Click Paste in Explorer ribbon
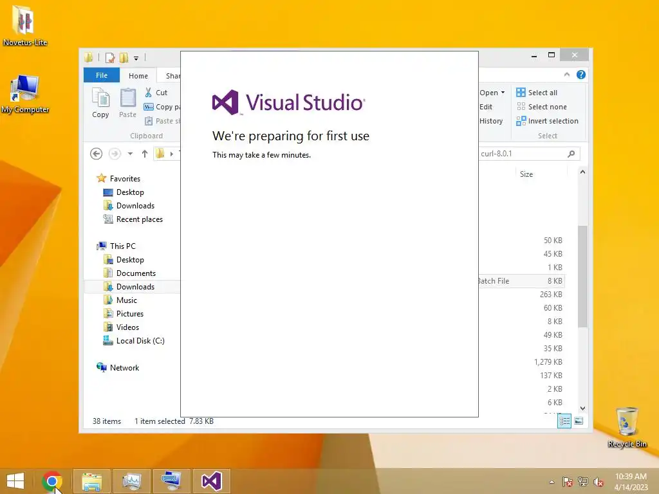 [128, 103]
